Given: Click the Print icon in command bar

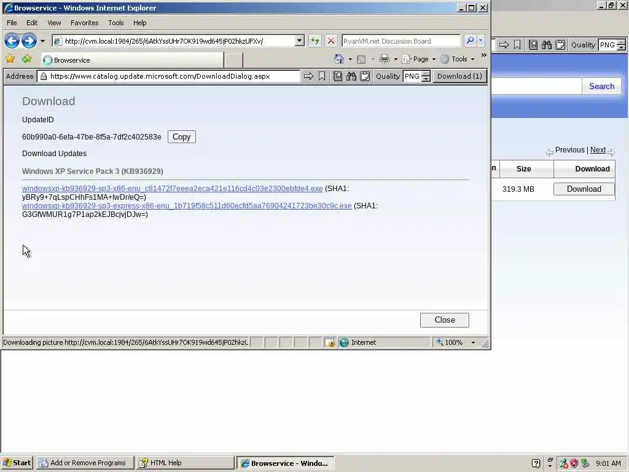Looking at the screenshot, I should [x=385, y=60].
